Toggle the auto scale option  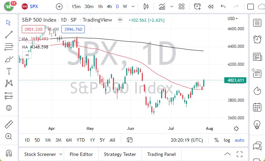point(240,140)
